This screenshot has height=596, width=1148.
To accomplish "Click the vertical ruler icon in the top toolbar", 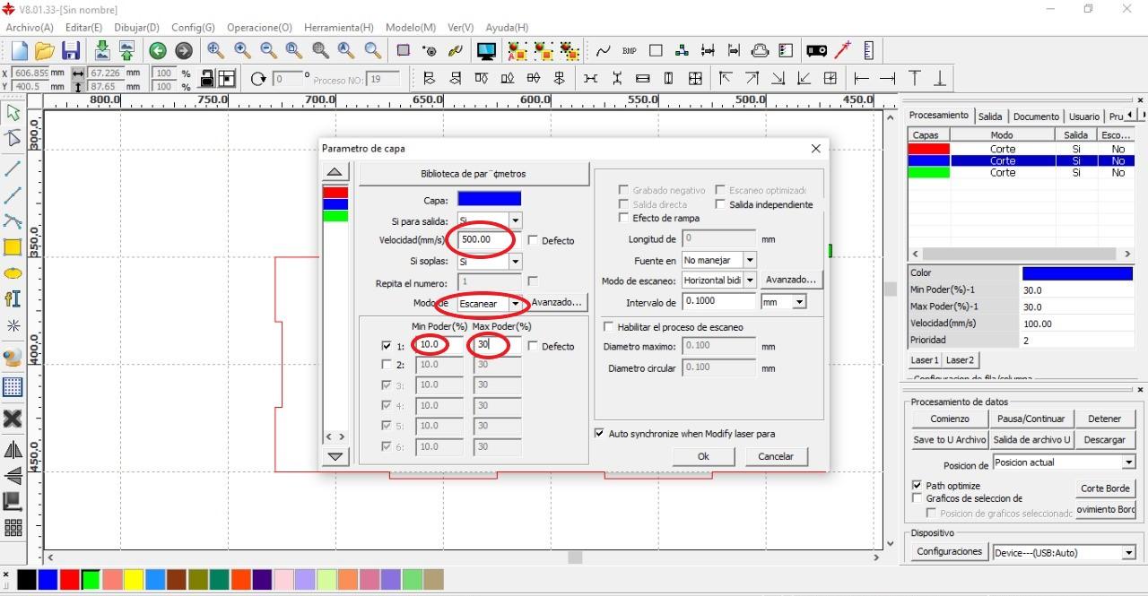I will point(868,50).
